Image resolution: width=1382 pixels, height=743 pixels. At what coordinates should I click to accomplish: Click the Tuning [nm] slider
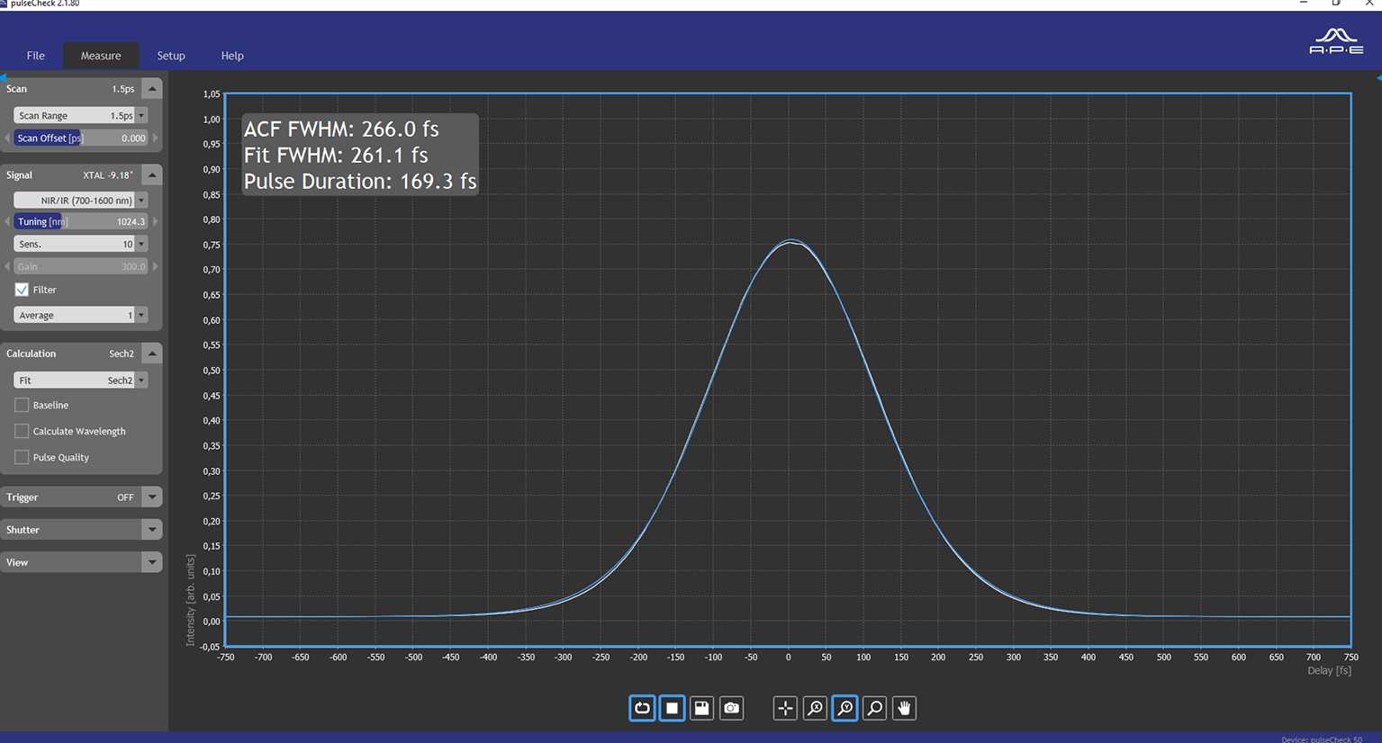(x=80, y=221)
